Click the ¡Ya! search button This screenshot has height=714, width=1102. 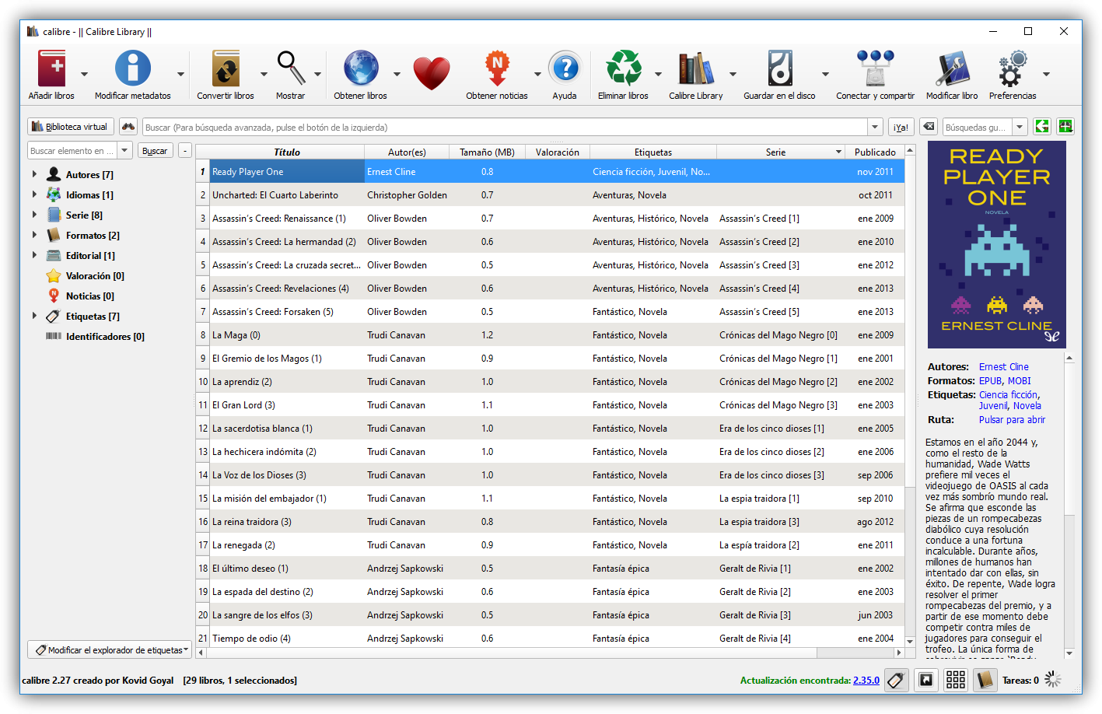click(x=901, y=127)
